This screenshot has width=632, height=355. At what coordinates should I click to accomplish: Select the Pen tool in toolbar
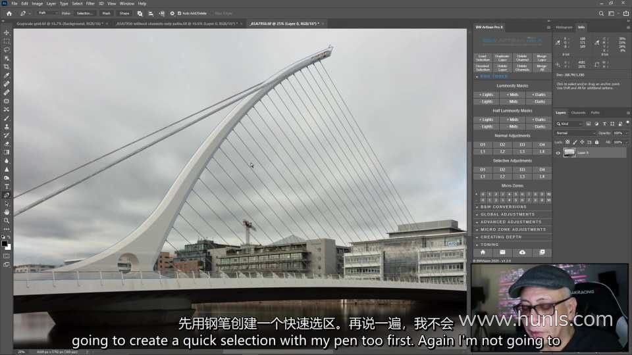7,195
